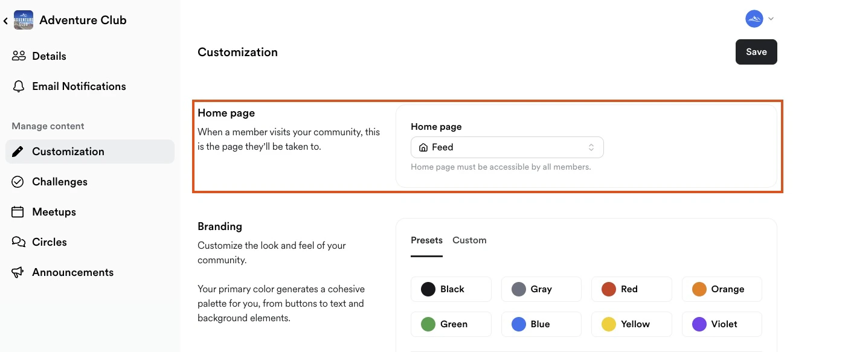Click the Email Notifications bell icon
Viewport: 851px width, 352px height.
(x=19, y=86)
